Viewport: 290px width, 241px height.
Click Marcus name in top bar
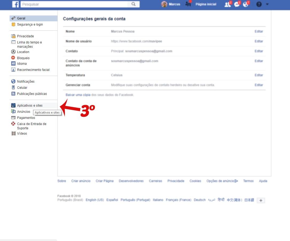coord(174,4)
